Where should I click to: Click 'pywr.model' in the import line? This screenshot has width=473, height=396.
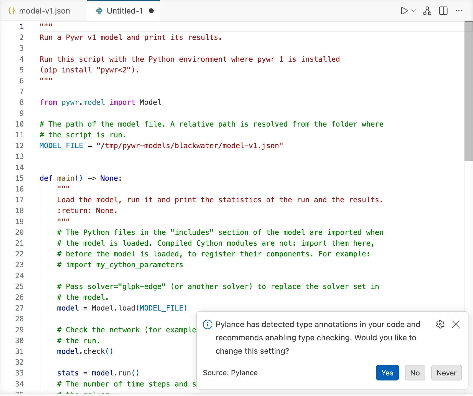tap(83, 102)
